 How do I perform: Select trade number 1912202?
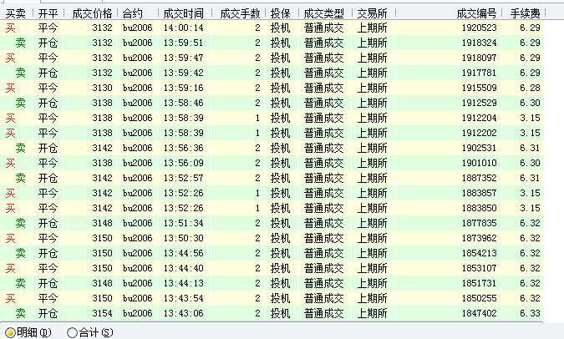tap(479, 133)
